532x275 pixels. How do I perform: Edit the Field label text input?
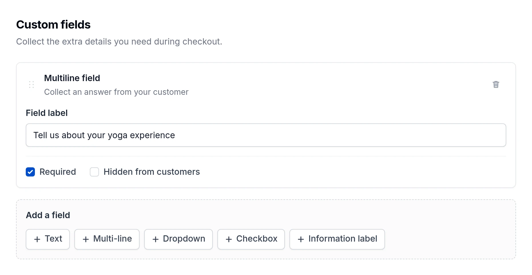(x=266, y=135)
